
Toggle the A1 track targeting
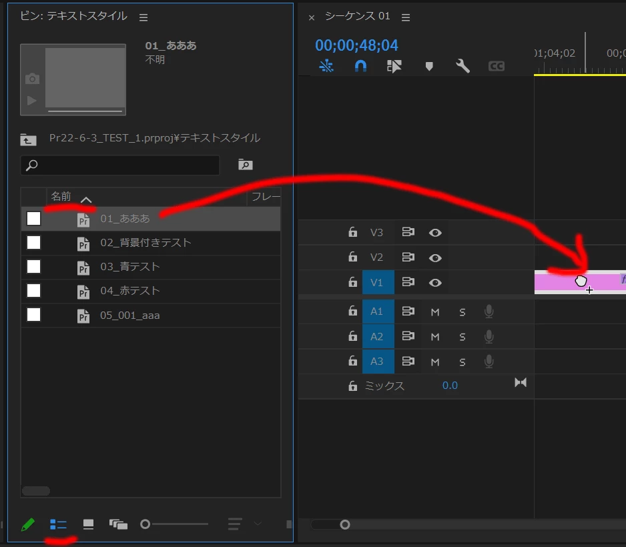click(x=378, y=312)
